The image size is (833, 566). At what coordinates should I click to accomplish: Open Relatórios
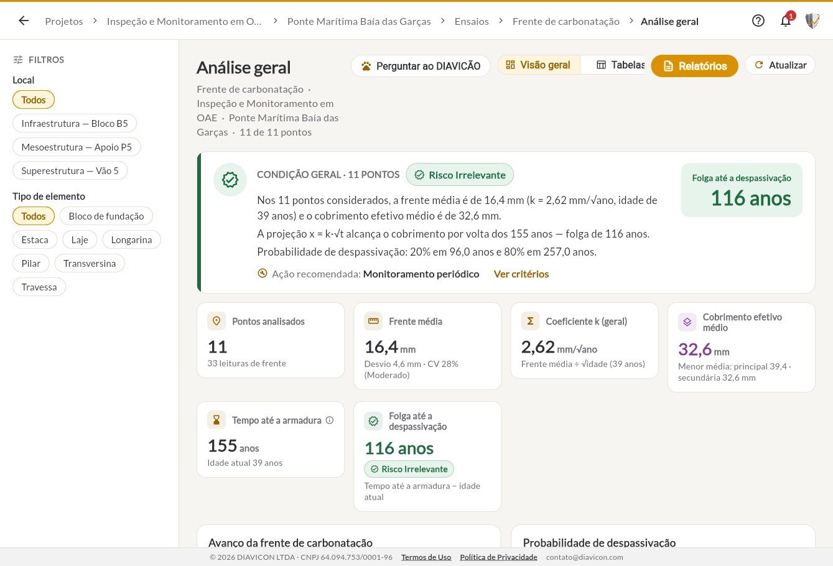[694, 65]
